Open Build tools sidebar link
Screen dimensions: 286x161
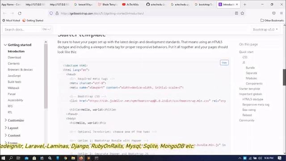point(14,82)
